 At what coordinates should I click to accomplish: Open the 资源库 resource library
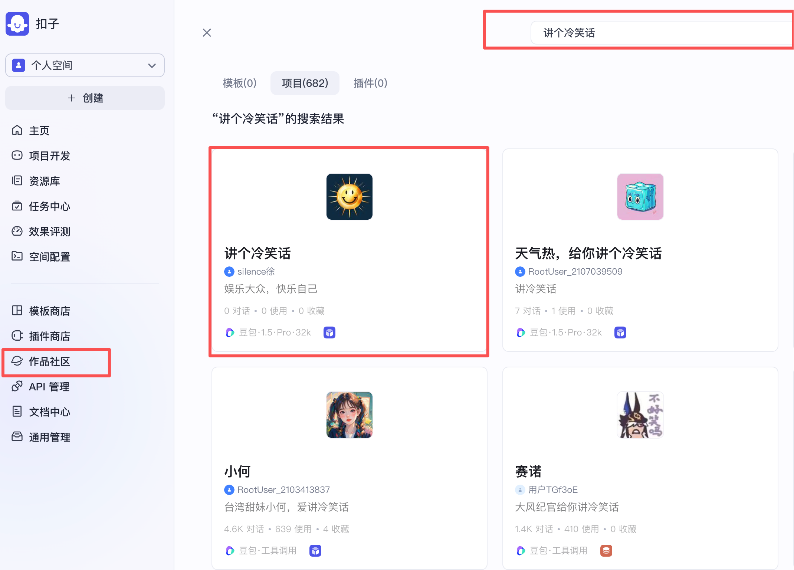44,181
